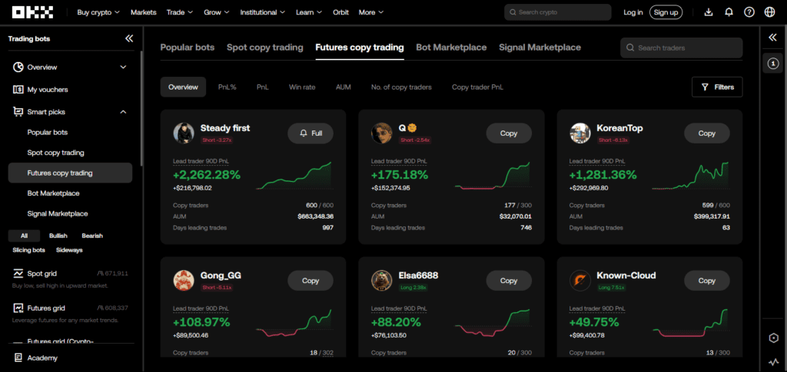Click the Academy book icon

18,358
